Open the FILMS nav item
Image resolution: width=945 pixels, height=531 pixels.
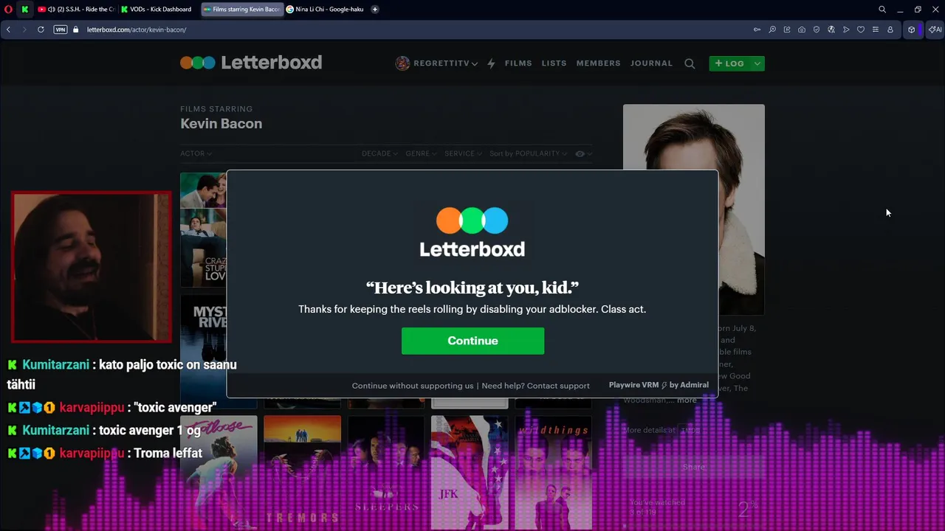pyautogui.click(x=518, y=63)
